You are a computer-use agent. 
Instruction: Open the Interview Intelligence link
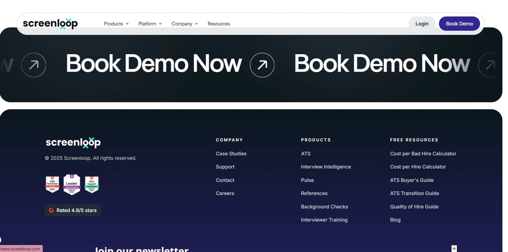[x=326, y=167]
